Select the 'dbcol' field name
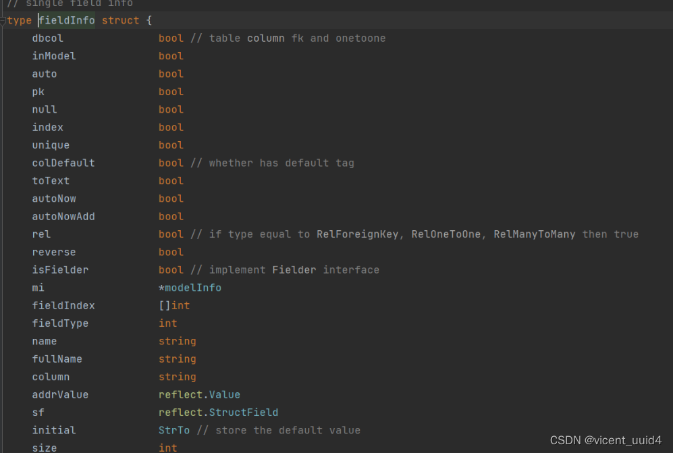The width and height of the screenshot is (673, 453). pos(48,38)
